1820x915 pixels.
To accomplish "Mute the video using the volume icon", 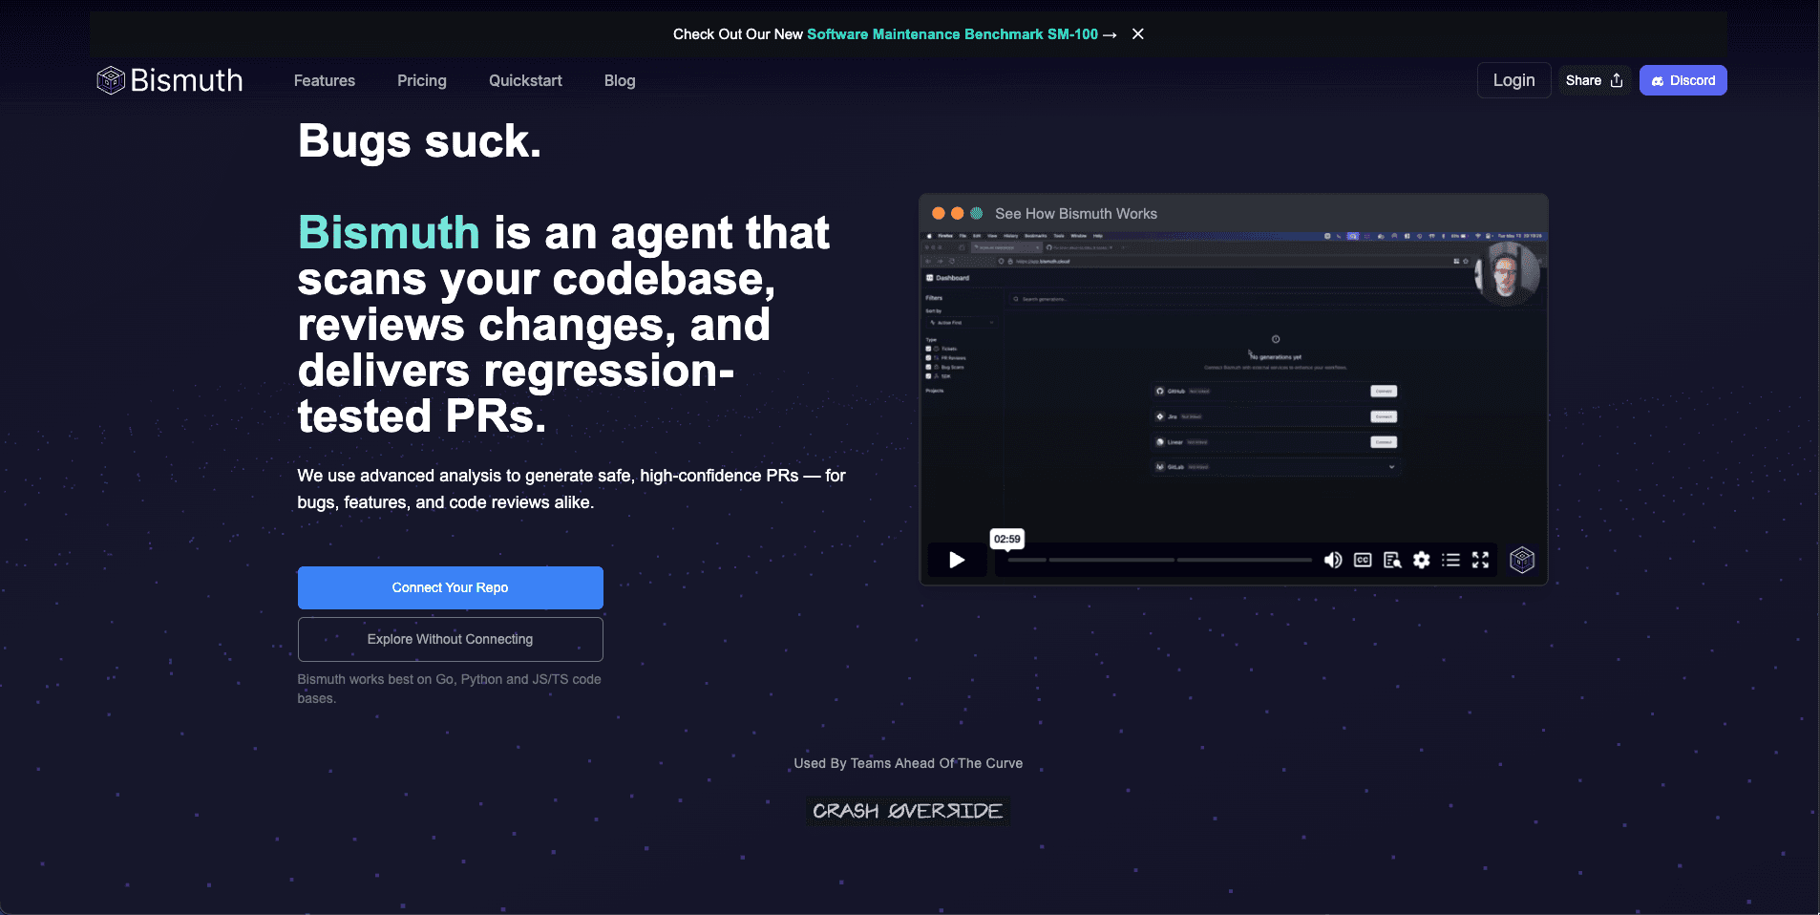I will pyautogui.click(x=1332, y=560).
